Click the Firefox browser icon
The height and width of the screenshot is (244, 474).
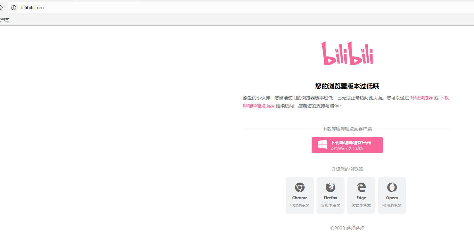pyautogui.click(x=331, y=187)
